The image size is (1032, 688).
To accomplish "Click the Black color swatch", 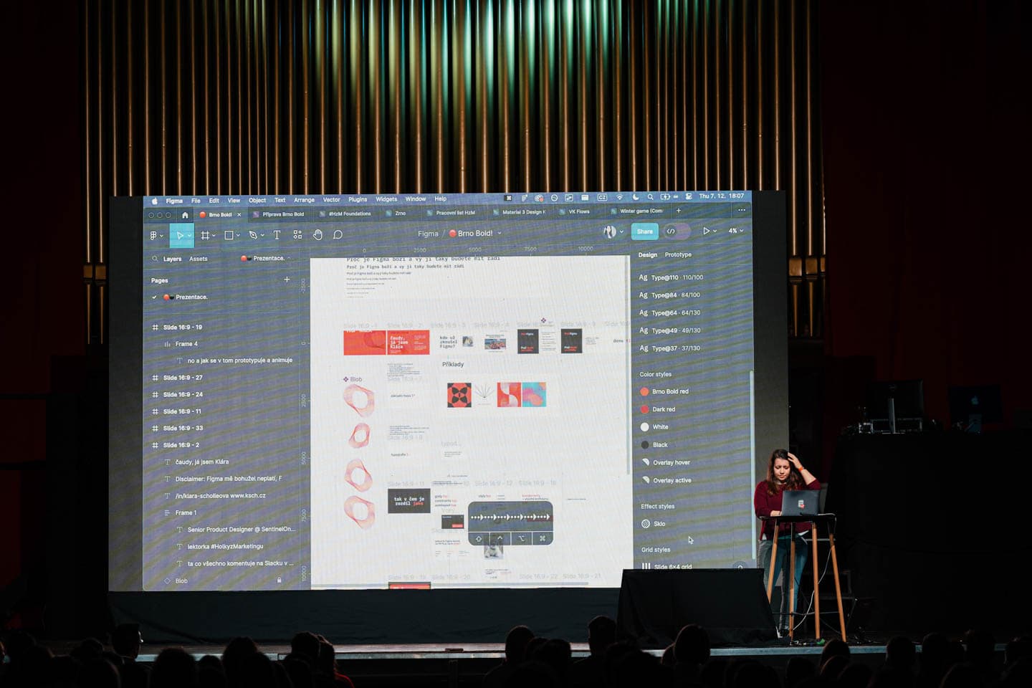I will coord(644,445).
